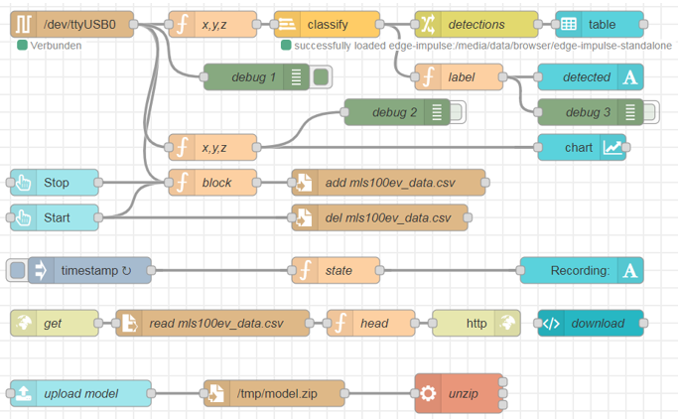Click the upload icon on upload model node
Screen dimensions: 678x419
(23, 394)
